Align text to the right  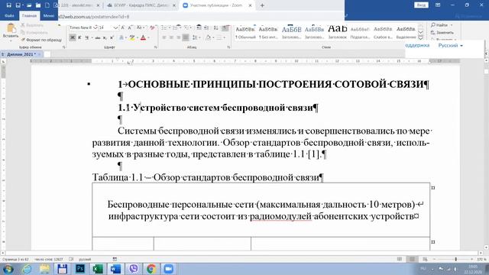coord(178,37)
